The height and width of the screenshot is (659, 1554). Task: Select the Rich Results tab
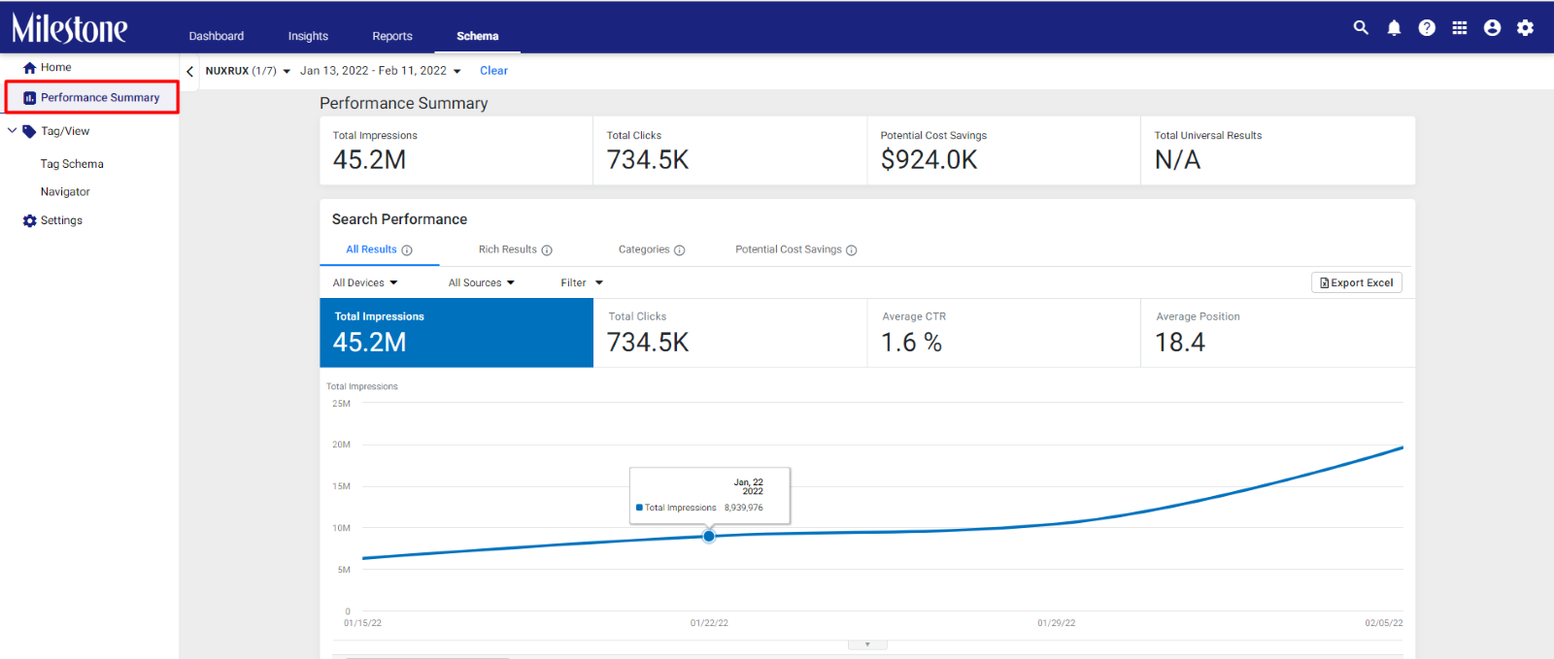[x=508, y=249]
